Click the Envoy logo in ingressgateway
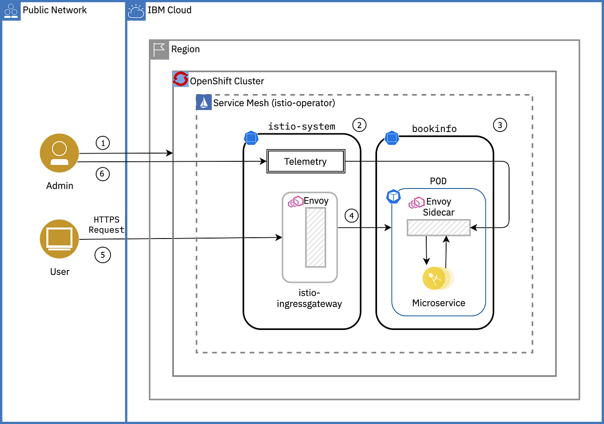Viewport: 604px width, 424px height. 296,201
